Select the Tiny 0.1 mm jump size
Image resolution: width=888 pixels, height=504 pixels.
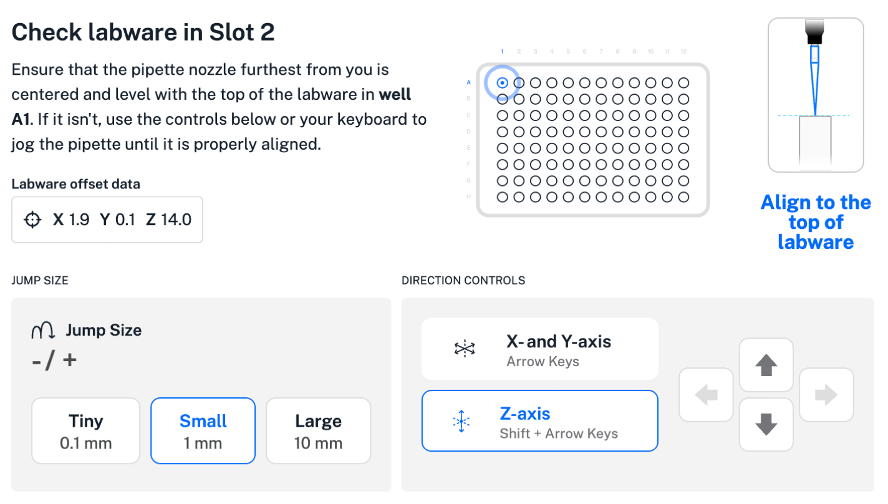click(85, 431)
